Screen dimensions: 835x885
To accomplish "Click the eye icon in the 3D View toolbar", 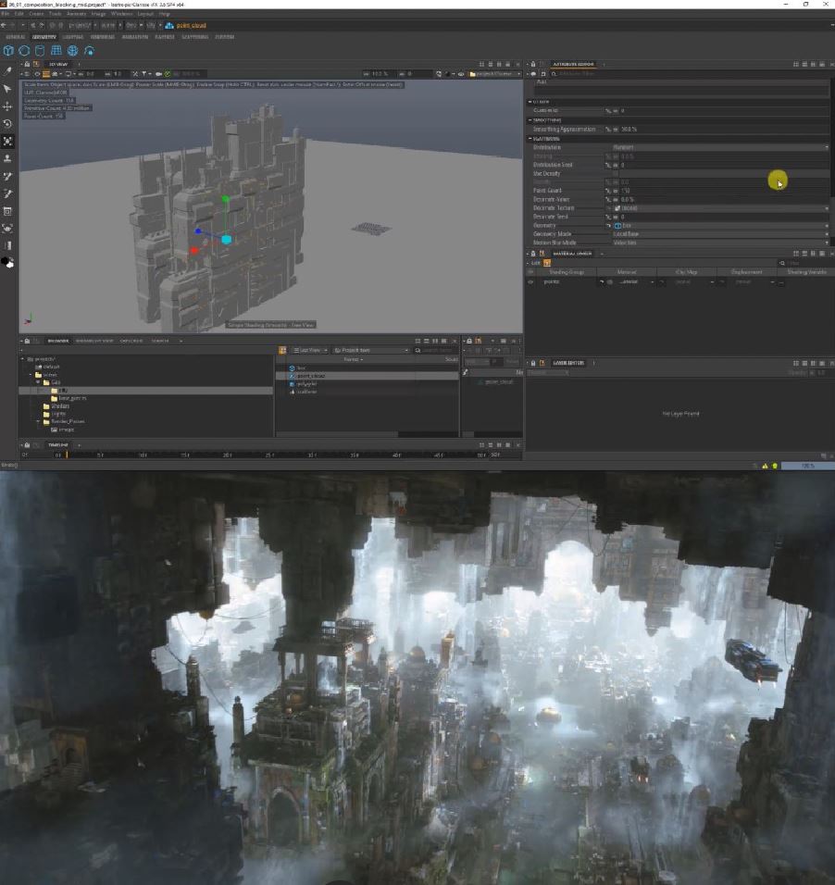I will [x=461, y=74].
